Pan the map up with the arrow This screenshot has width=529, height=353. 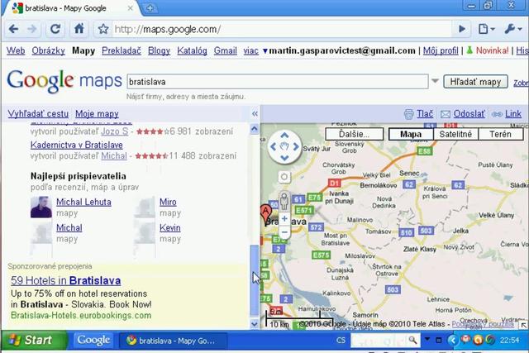(x=284, y=136)
